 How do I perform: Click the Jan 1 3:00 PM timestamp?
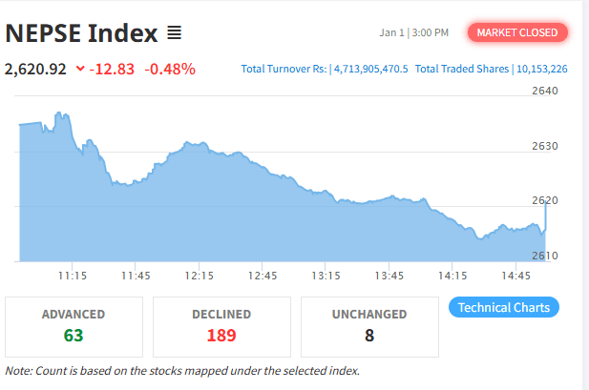(x=413, y=33)
